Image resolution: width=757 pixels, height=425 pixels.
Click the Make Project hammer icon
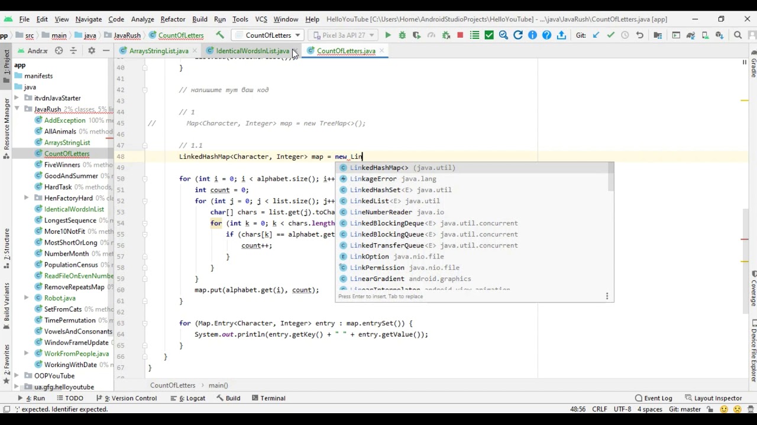click(220, 35)
